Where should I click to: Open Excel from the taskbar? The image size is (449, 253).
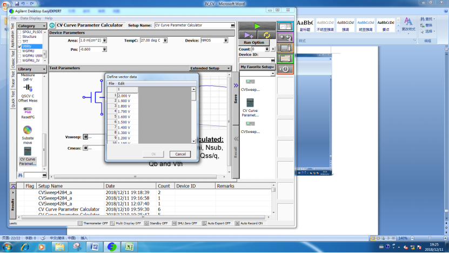tap(129, 247)
